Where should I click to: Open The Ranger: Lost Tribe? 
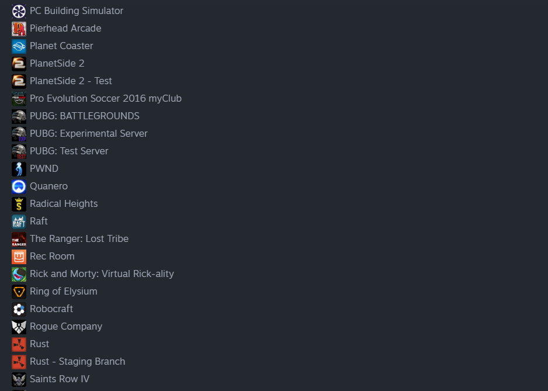click(79, 239)
